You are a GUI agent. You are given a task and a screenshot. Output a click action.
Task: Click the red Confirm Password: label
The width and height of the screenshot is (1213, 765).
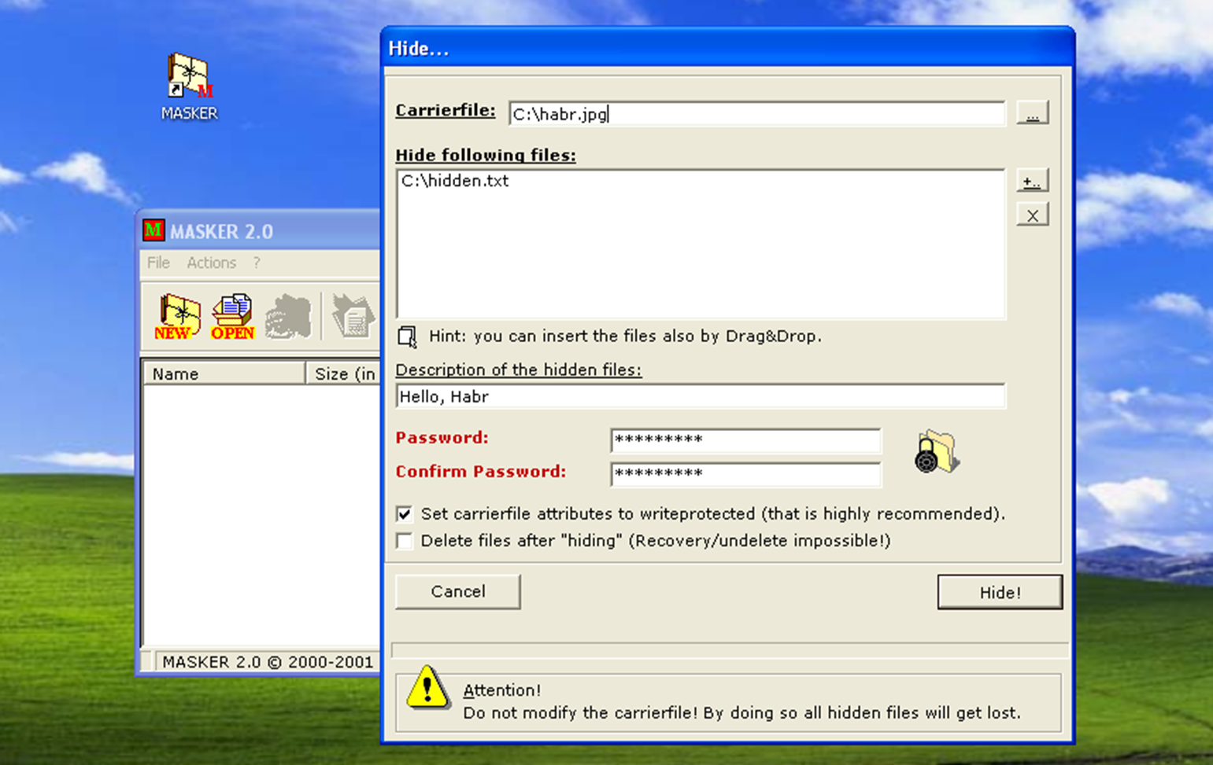click(x=481, y=472)
